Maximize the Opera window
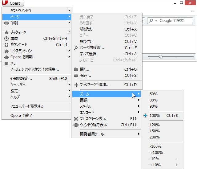 tap(181, 3)
